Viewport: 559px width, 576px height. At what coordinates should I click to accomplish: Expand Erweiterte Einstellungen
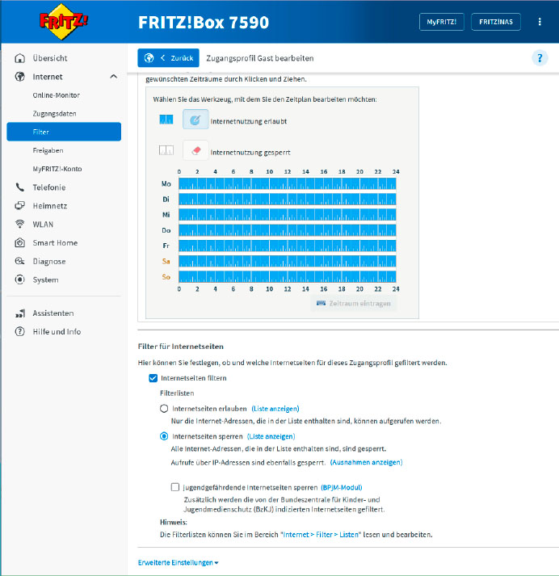point(179,562)
